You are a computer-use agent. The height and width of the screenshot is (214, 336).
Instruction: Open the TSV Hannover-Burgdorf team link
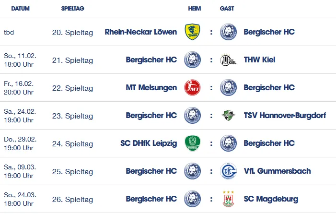(285, 116)
